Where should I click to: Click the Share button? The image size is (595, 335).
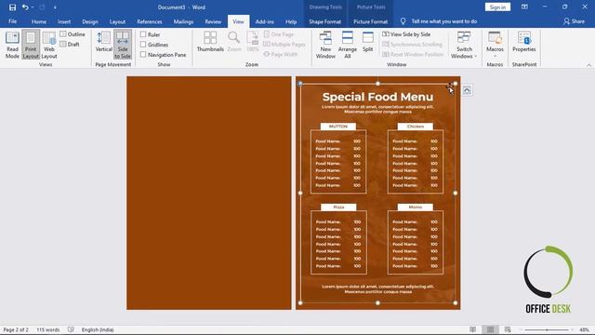point(574,21)
